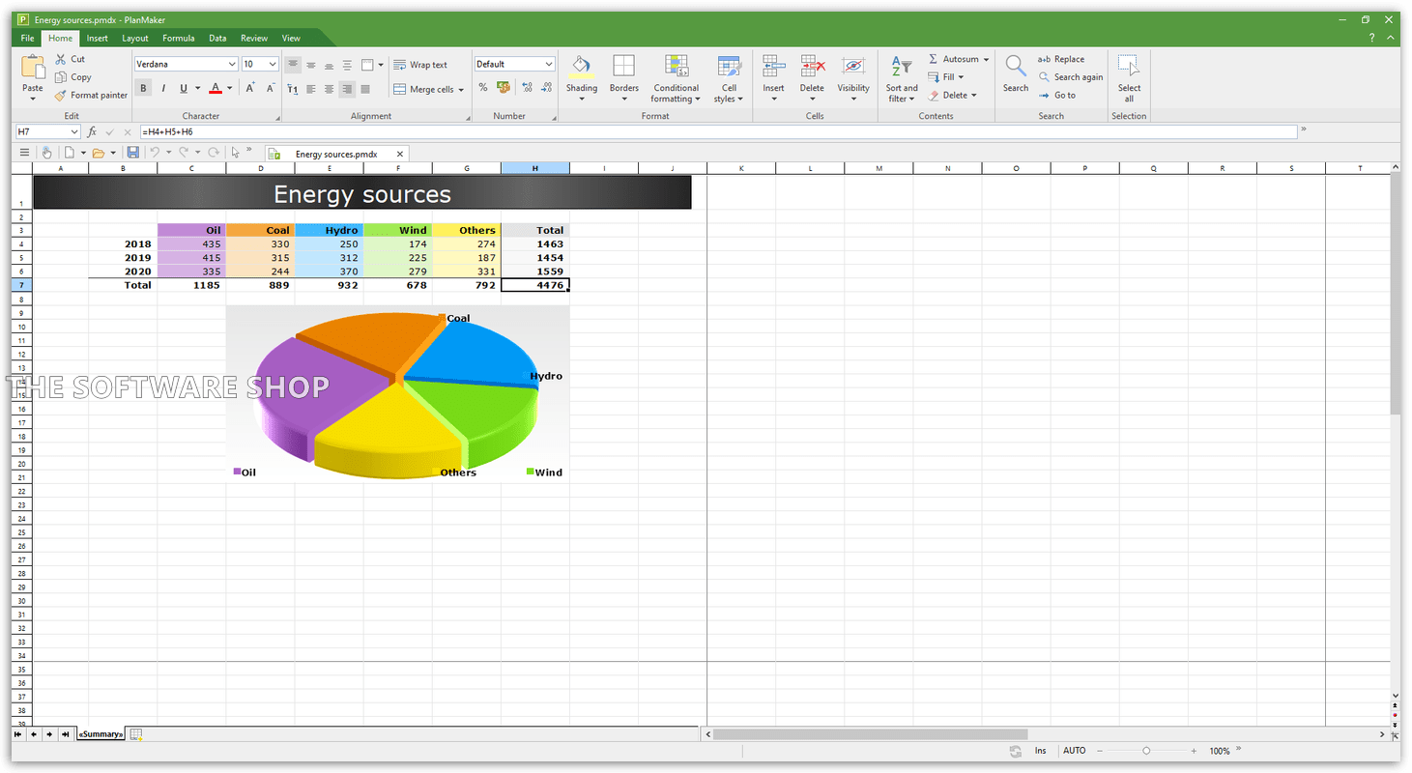Click the formula input field
This screenshot has width=1412, height=773.
tap(715, 131)
